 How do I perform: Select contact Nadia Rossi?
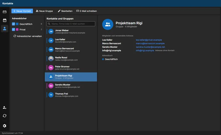pos(71,59)
